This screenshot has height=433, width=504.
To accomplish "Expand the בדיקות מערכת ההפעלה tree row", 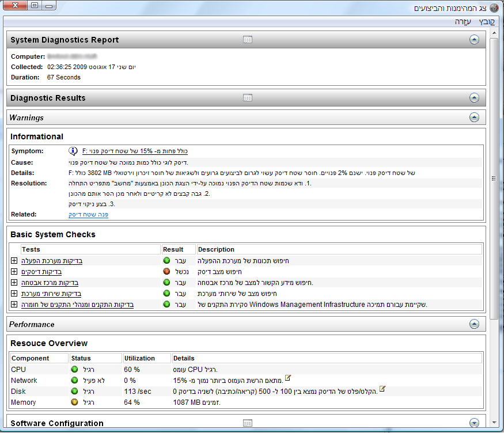I will pos(14,261).
